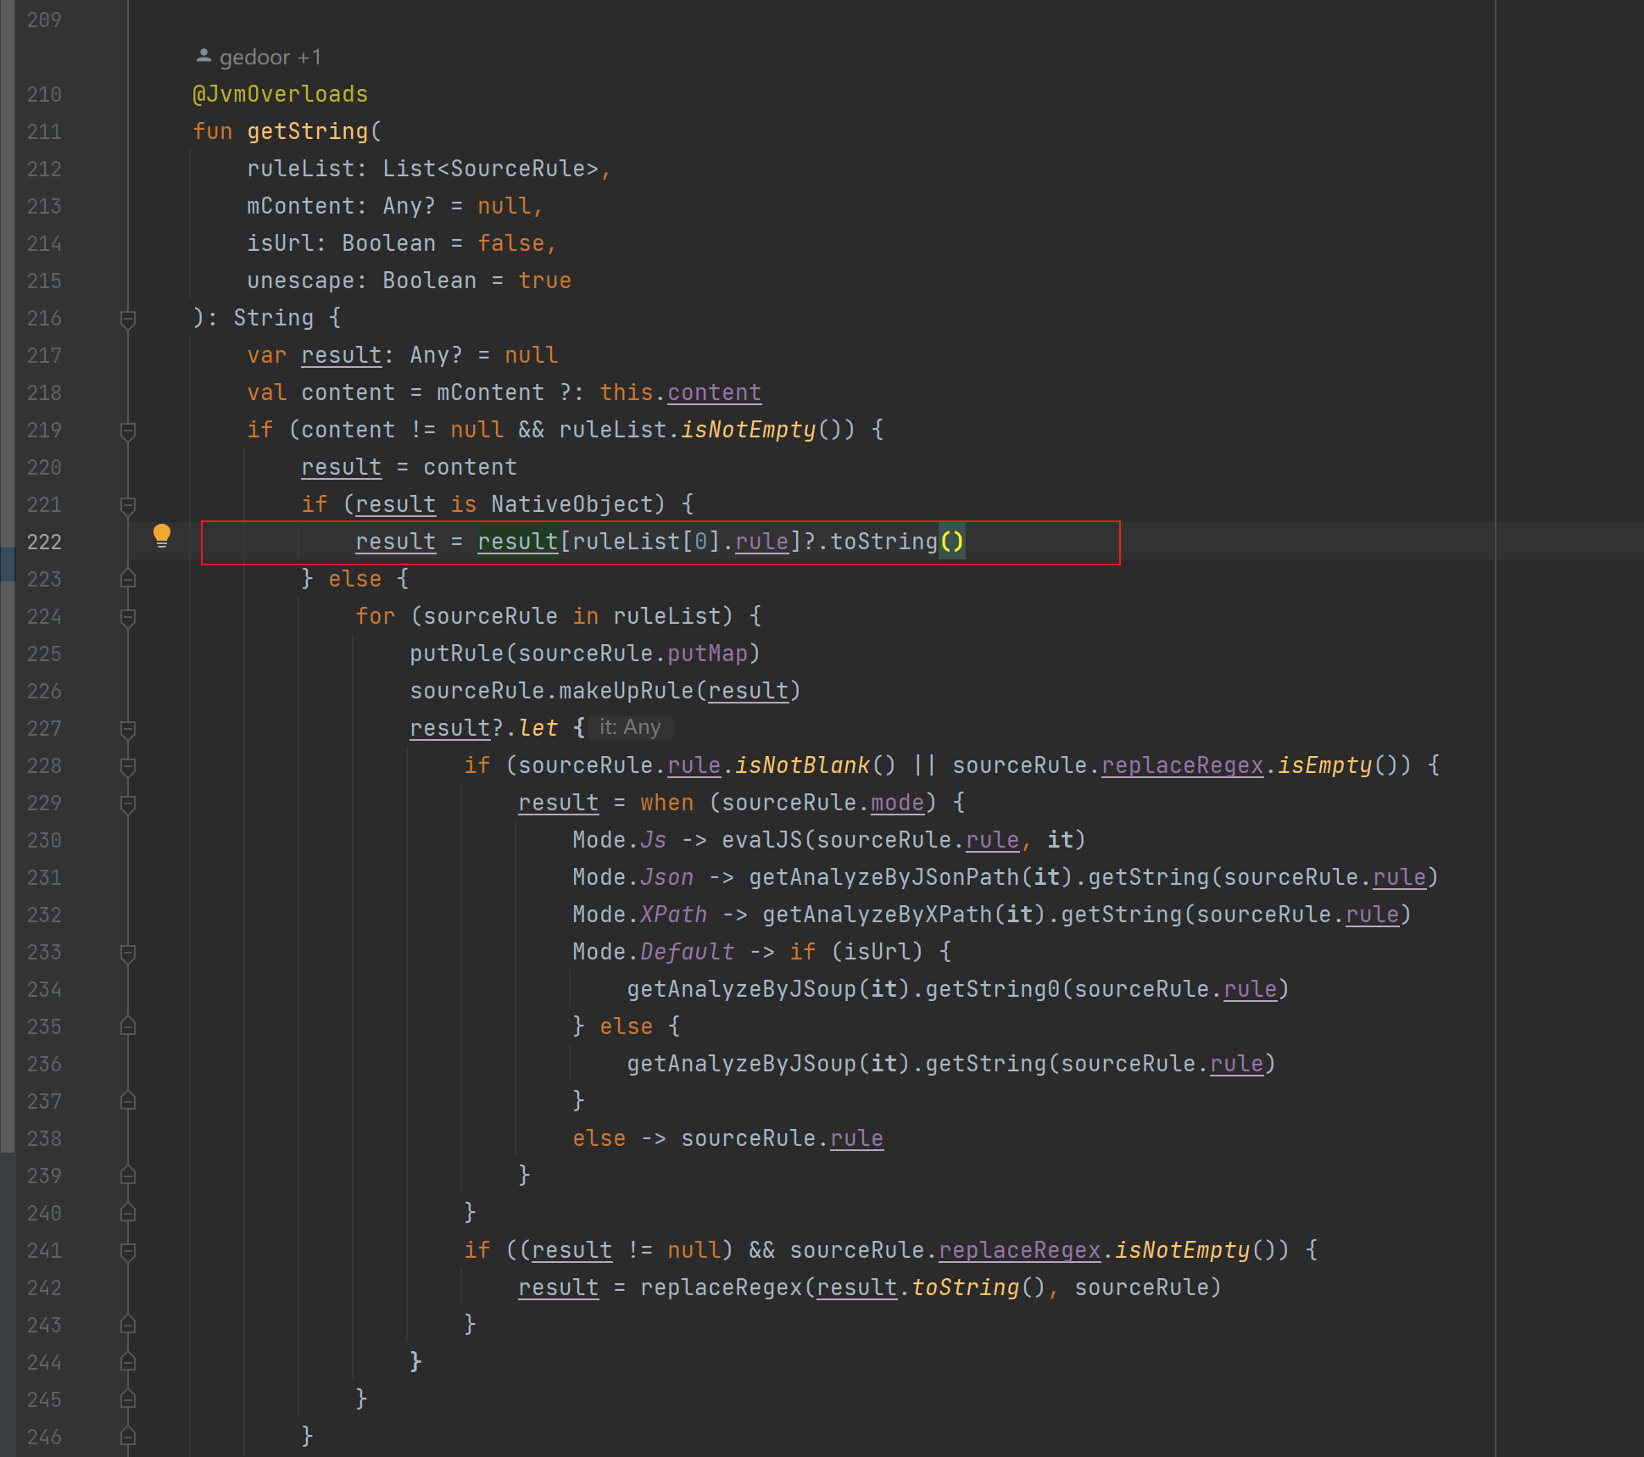Click the quick-fix lightbulb on line 222
The height and width of the screenshot is (1457, 1644).
pyautogui.click(x=162, y=536)
